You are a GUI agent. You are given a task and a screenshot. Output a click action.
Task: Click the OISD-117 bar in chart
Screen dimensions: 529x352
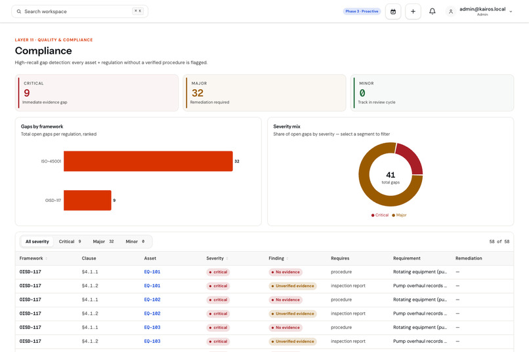tap(87, 200)
